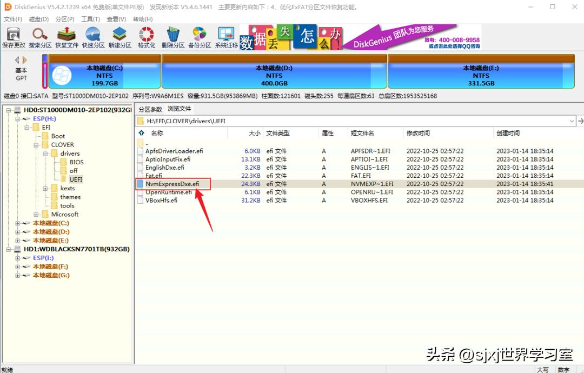Expand the HD1:WDBLACKSN7701TB disk node
Screen dimensions: 584x373
coord(9,249)
